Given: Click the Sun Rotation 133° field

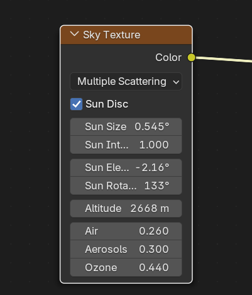Looking at the screenshot, I should pyautogui.click(x=126, y=186).
